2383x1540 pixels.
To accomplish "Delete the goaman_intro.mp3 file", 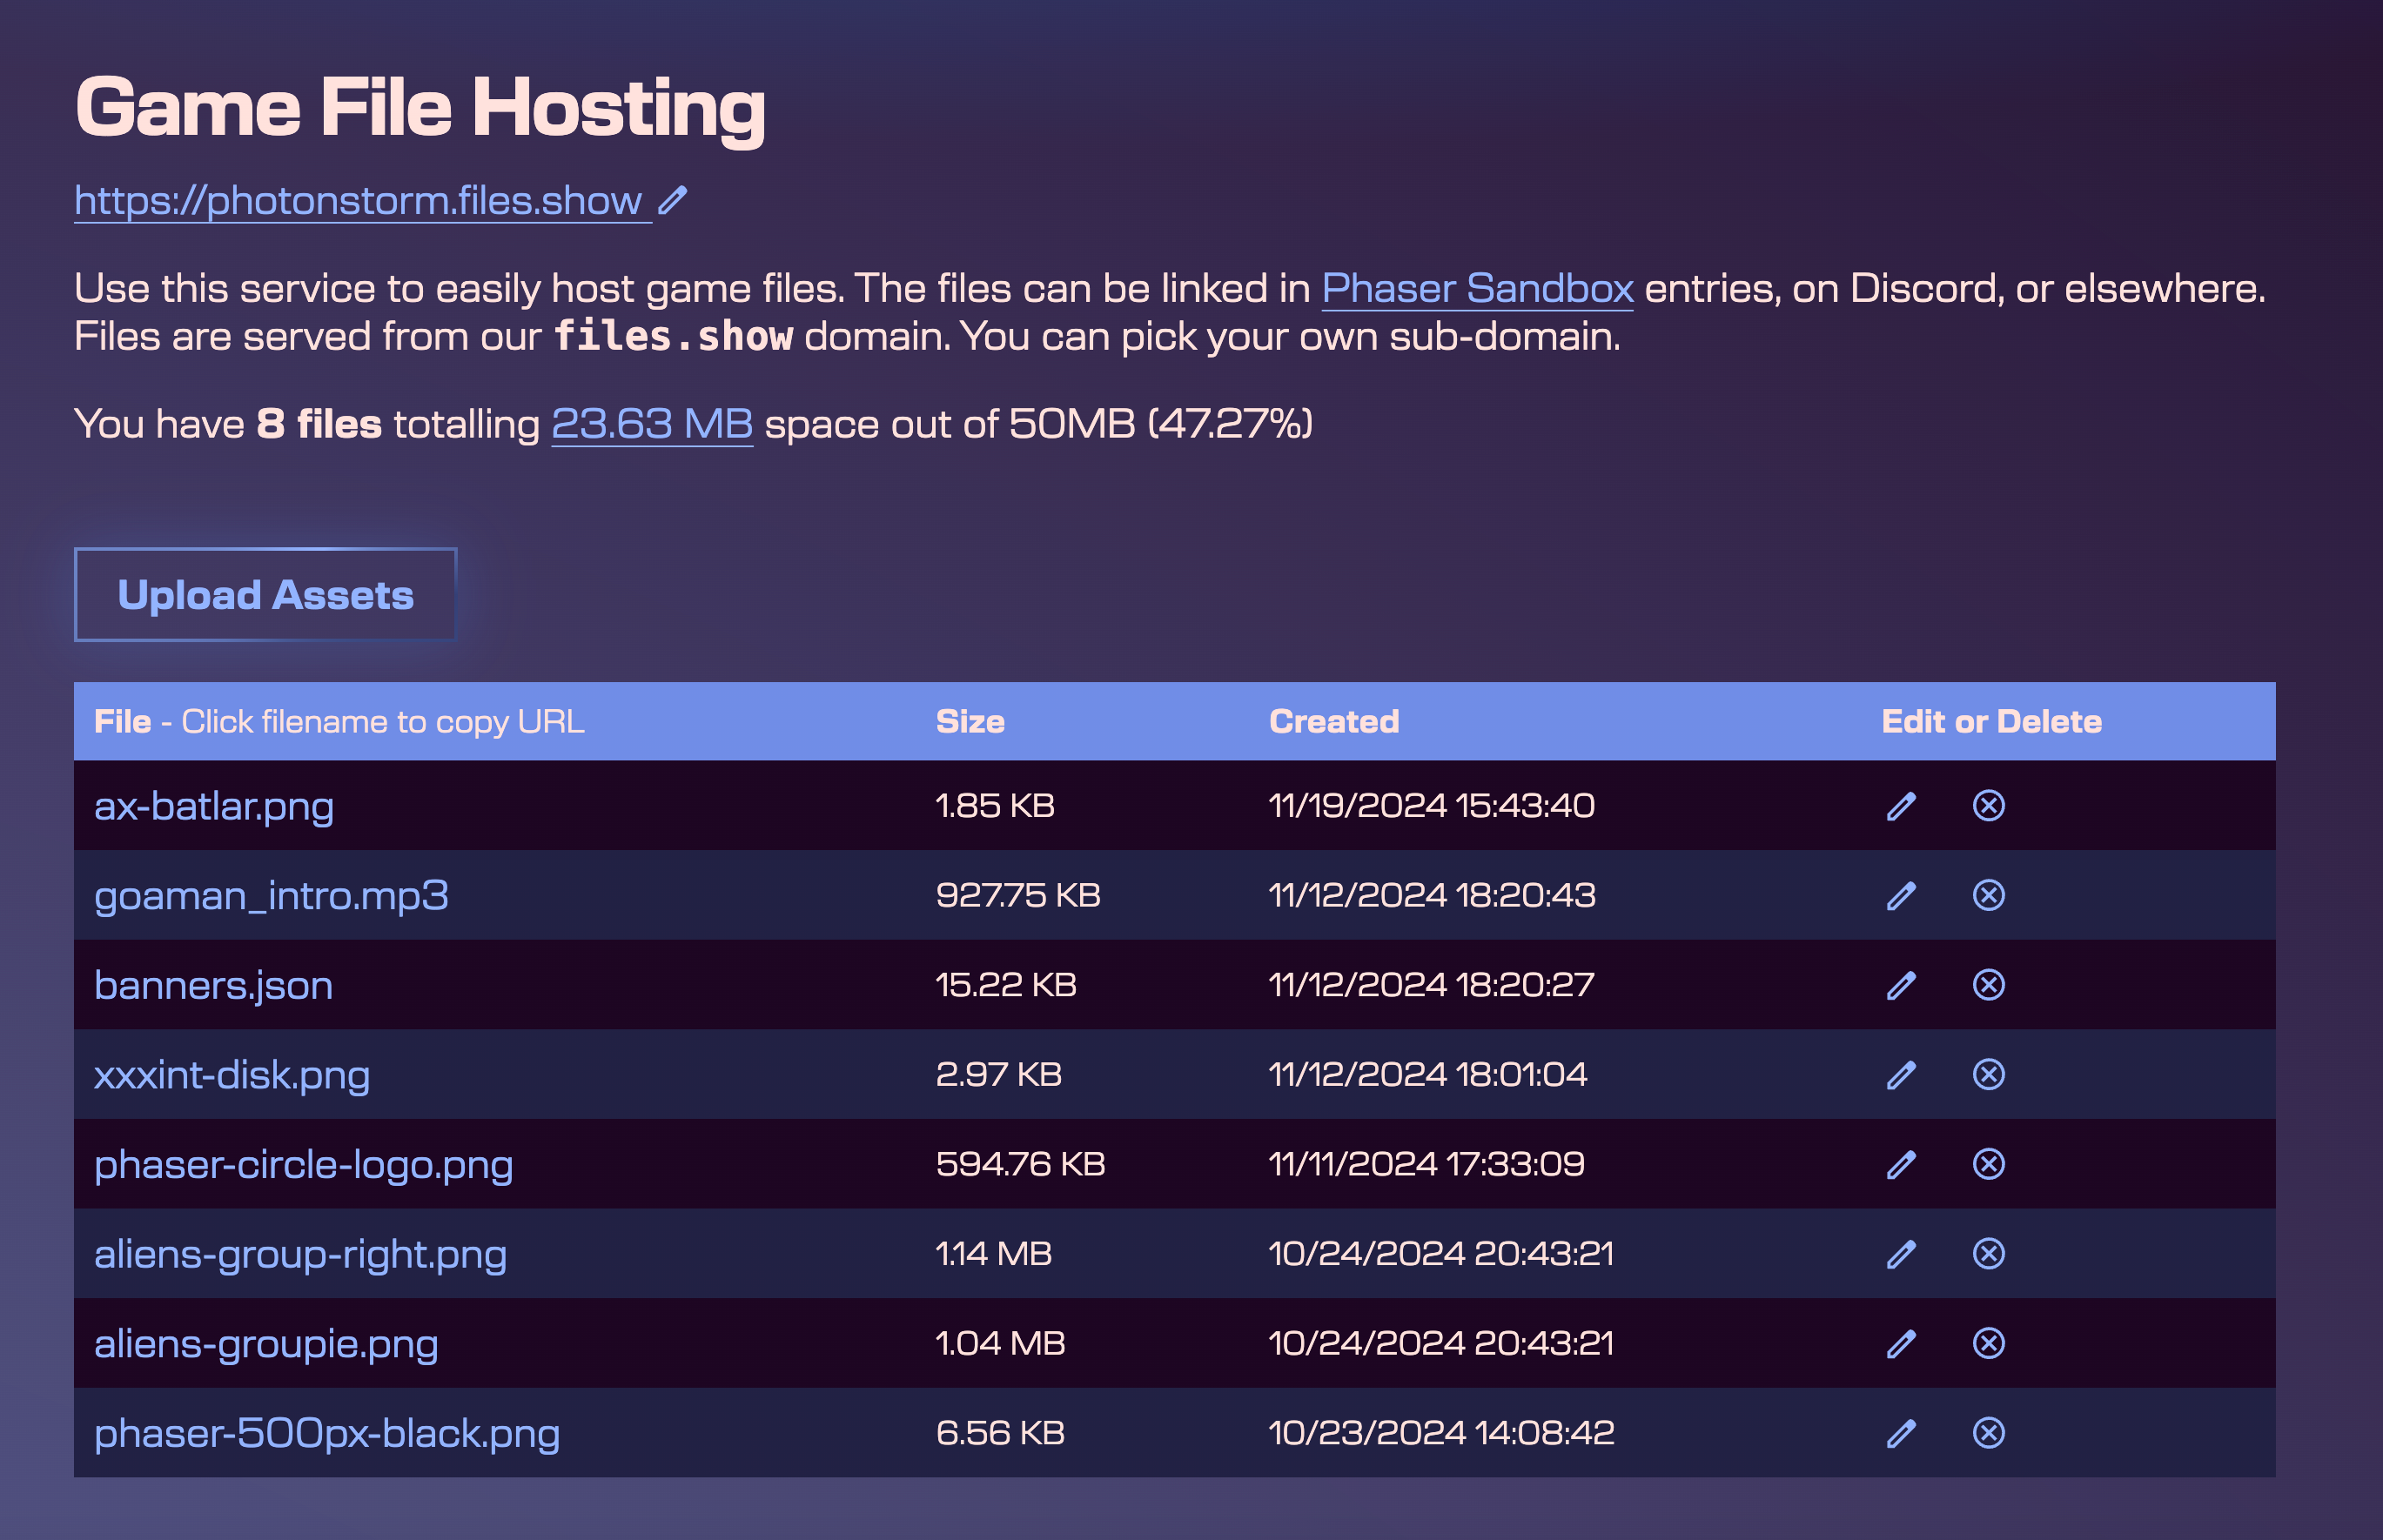I will click(1988, 895).
